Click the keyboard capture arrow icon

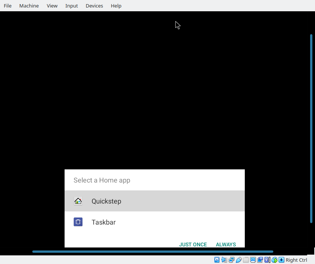282,260
